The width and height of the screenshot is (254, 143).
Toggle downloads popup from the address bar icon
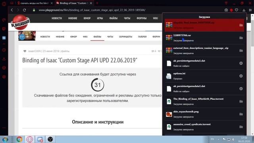point(244,10)
